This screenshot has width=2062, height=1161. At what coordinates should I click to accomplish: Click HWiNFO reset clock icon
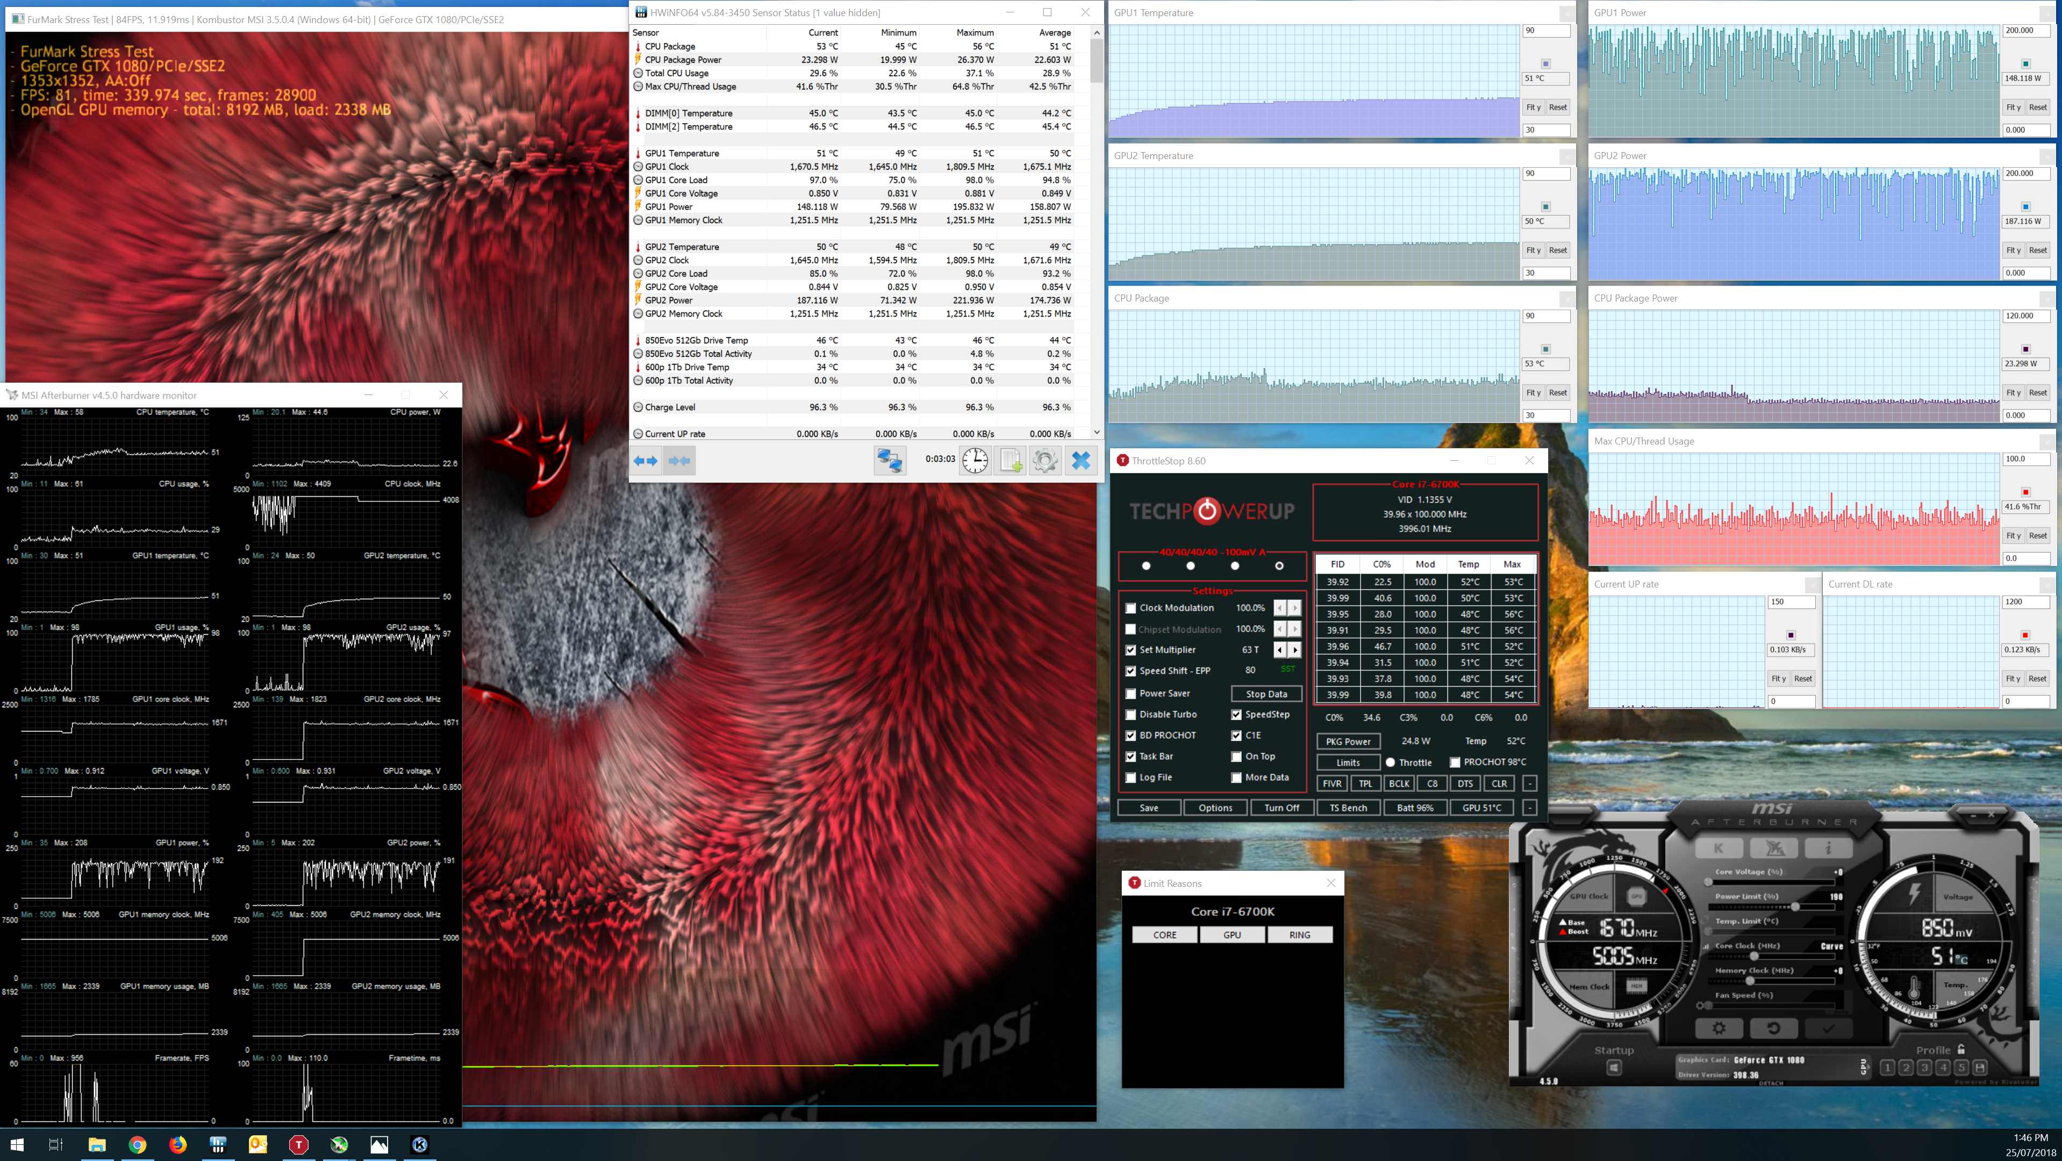[975, 461]
